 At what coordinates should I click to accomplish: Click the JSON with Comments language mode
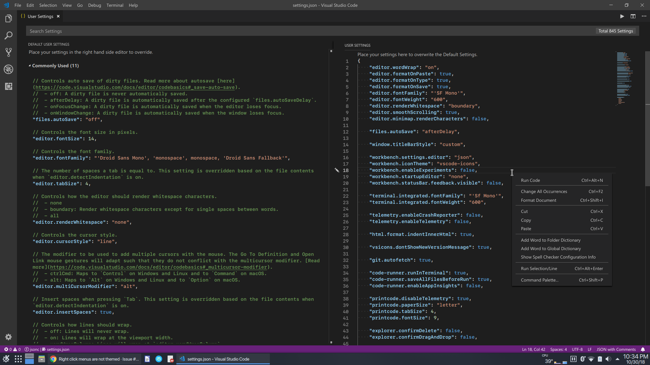(x=616, y=349)
